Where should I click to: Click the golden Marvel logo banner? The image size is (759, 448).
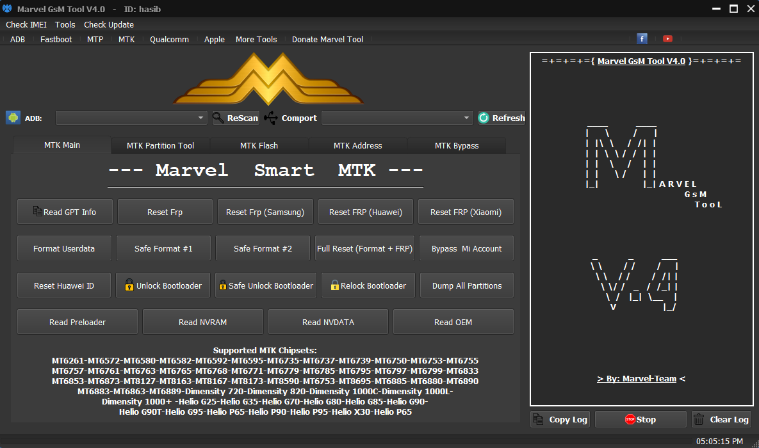pos(268,79)
